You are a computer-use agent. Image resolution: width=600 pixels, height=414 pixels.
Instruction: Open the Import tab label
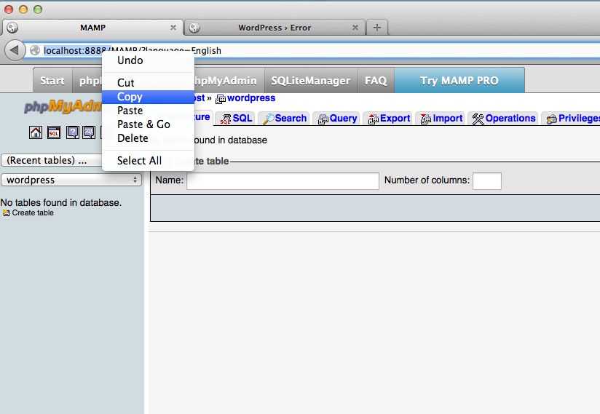click(x=448, y=119)
